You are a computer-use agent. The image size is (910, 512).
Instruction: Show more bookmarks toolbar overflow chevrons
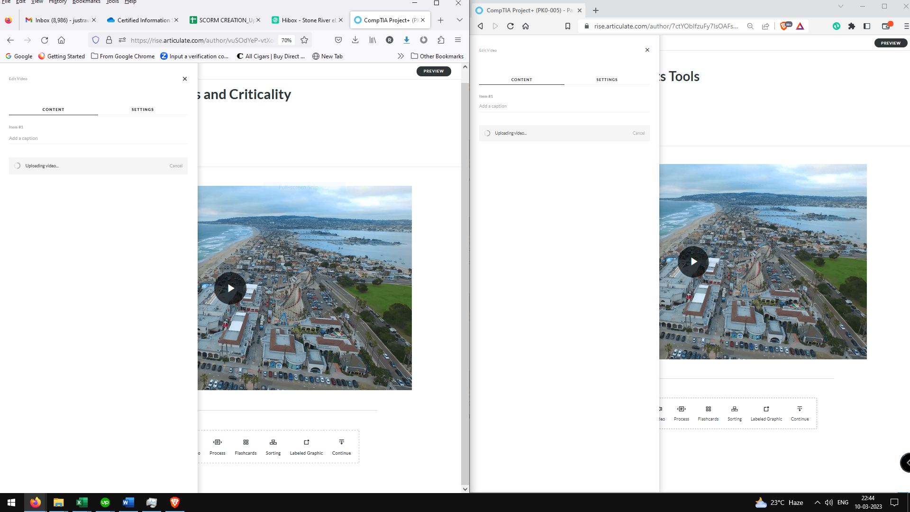pyautogui.click(x=400, y=56)
